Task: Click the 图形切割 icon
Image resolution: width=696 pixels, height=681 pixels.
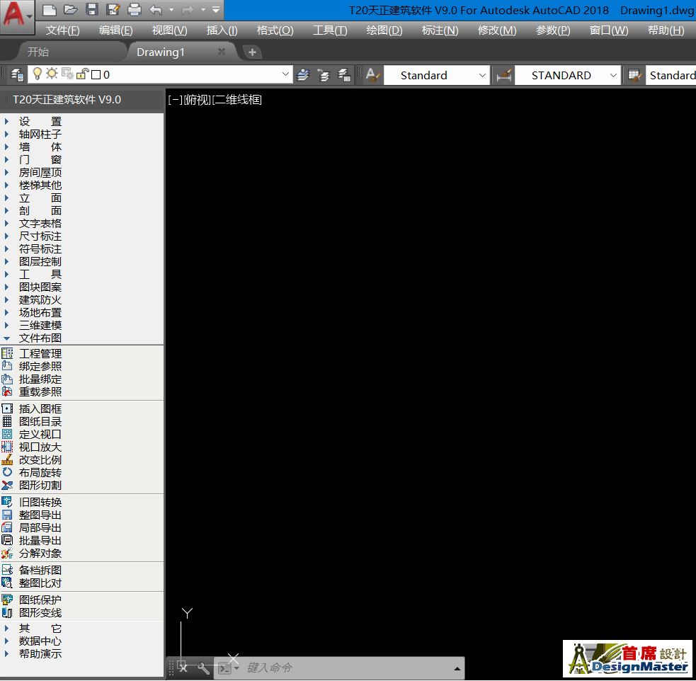Action: click(x=7, y=485)
